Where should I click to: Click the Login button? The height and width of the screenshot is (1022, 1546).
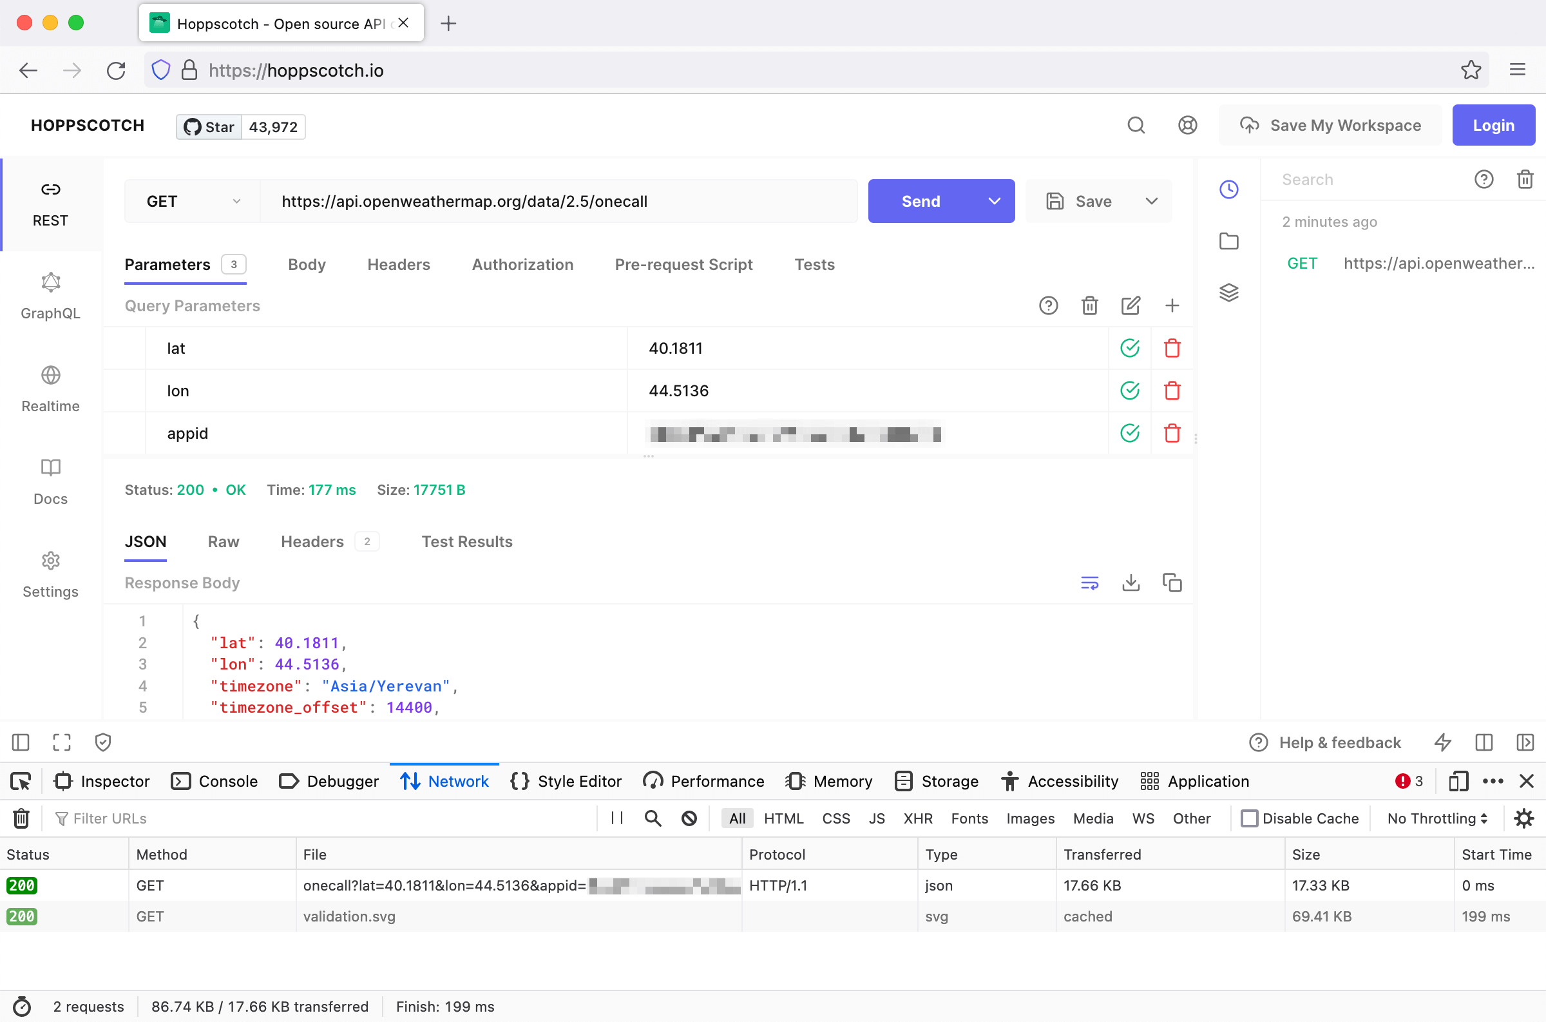[x=1493, y=125]
